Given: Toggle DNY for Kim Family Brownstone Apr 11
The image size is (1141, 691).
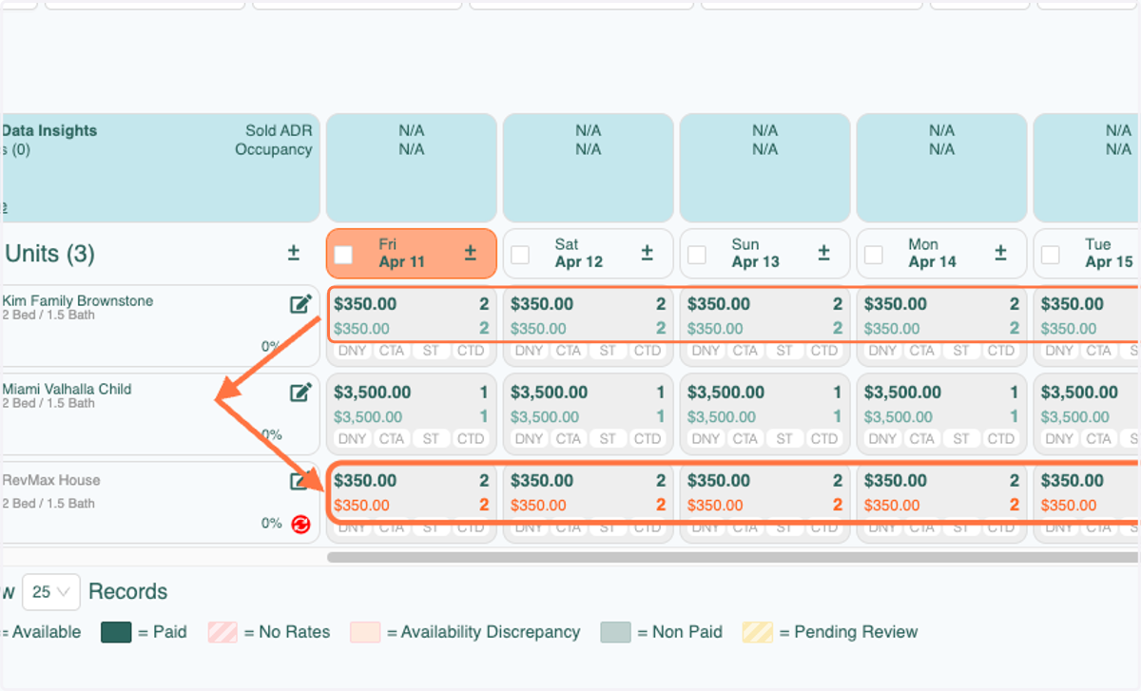Looking at the screenshot, I should 352,351.
